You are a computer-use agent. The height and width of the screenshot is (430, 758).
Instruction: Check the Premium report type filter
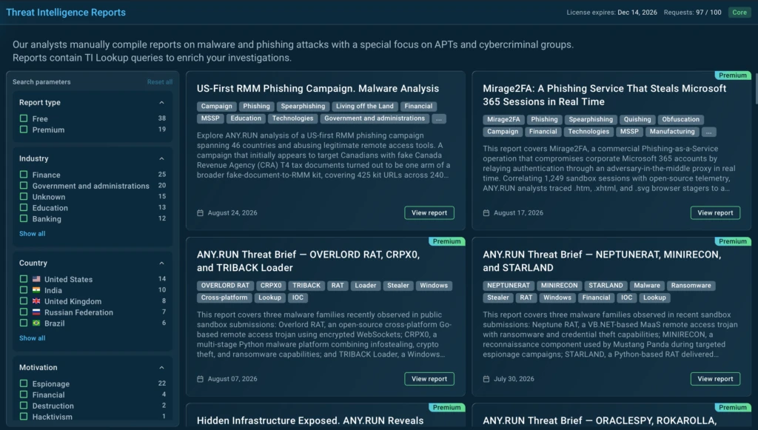click(23, 130)
